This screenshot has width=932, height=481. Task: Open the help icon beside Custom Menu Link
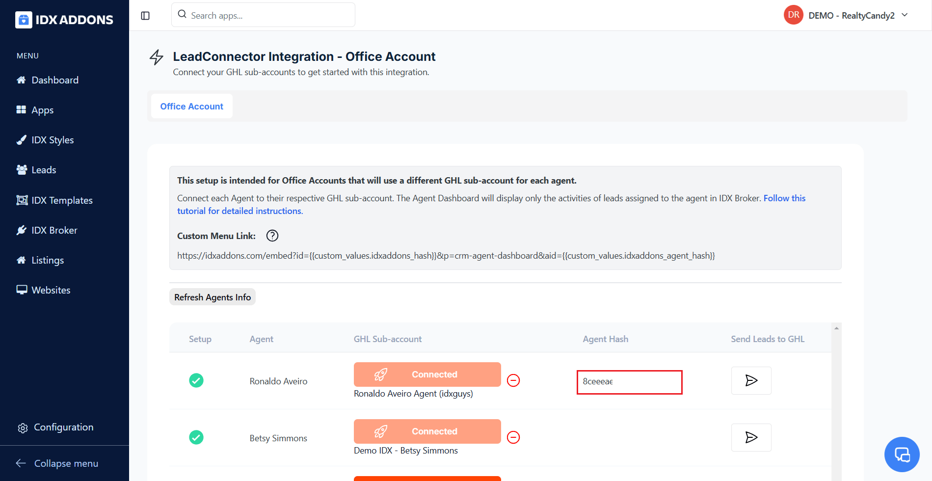pyautogui.click(x=272, y=236)
